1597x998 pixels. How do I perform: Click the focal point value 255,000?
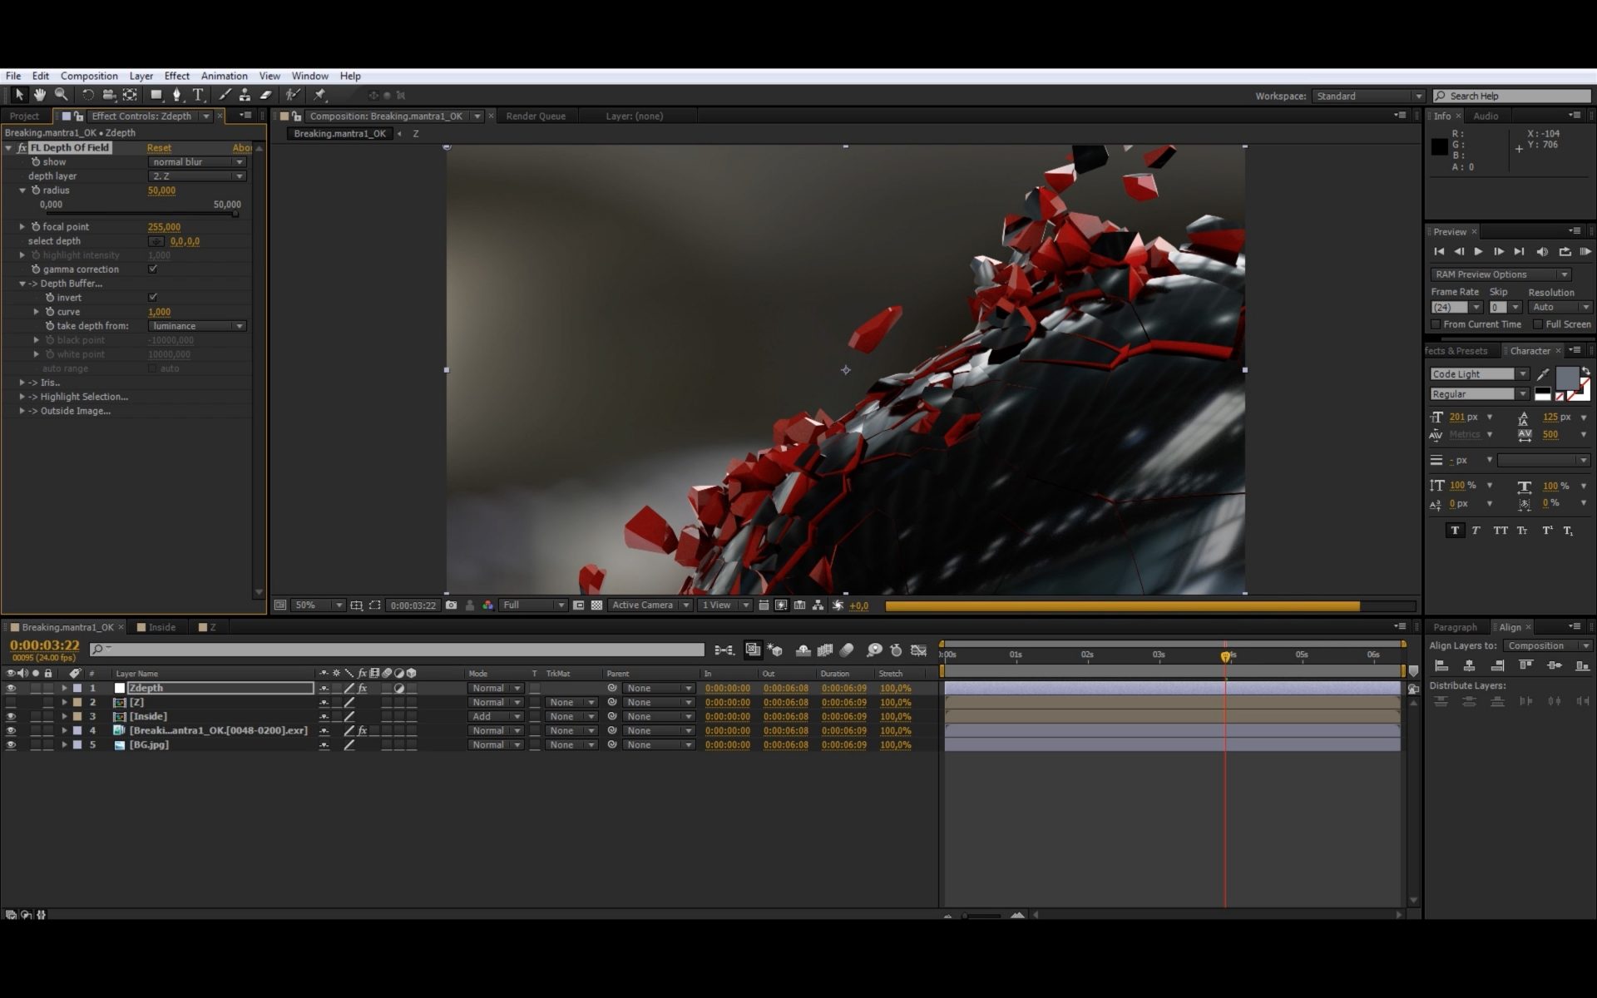click(x=164, y=227)
